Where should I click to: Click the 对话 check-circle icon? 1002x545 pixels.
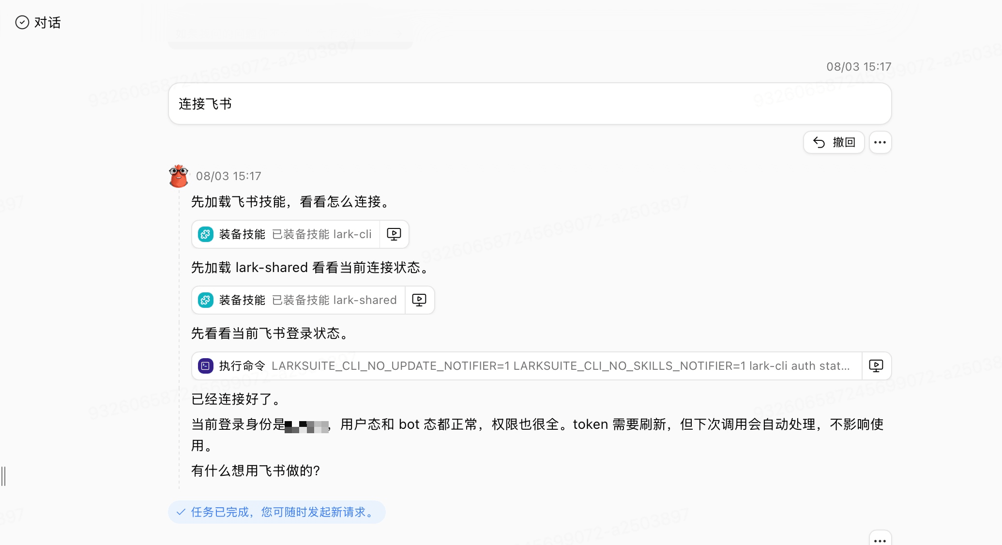click(22, 22)
